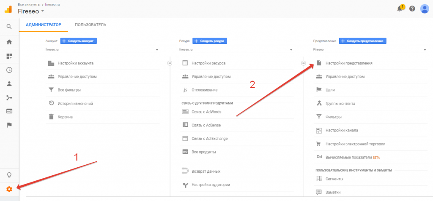The width and height of the screenshot is (433, 201).
Task: Click the help question mark icon
Action: (x=412, y=9)
